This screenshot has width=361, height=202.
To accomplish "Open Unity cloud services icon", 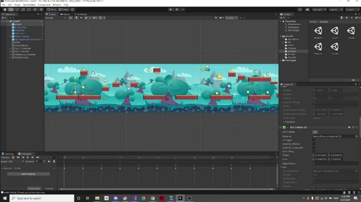I will point(307,9).
